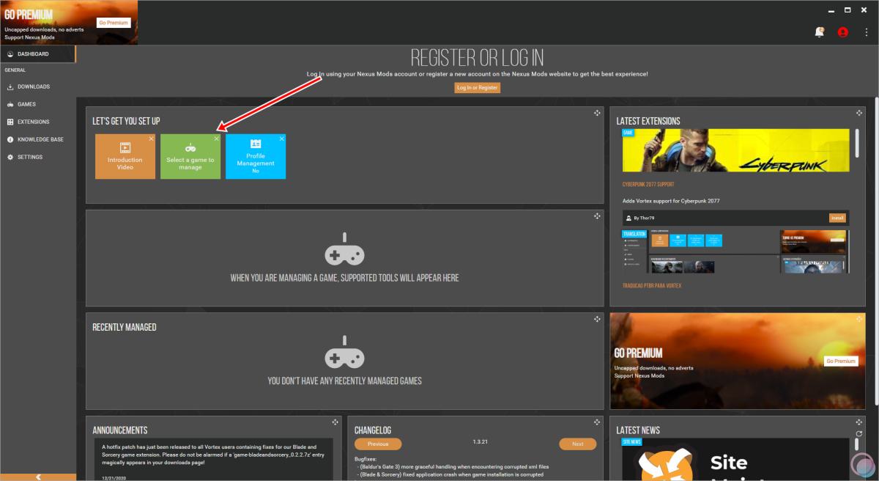Select a game to manage tile
Viewport: 879px width, 481px height.
pos(190,156)
